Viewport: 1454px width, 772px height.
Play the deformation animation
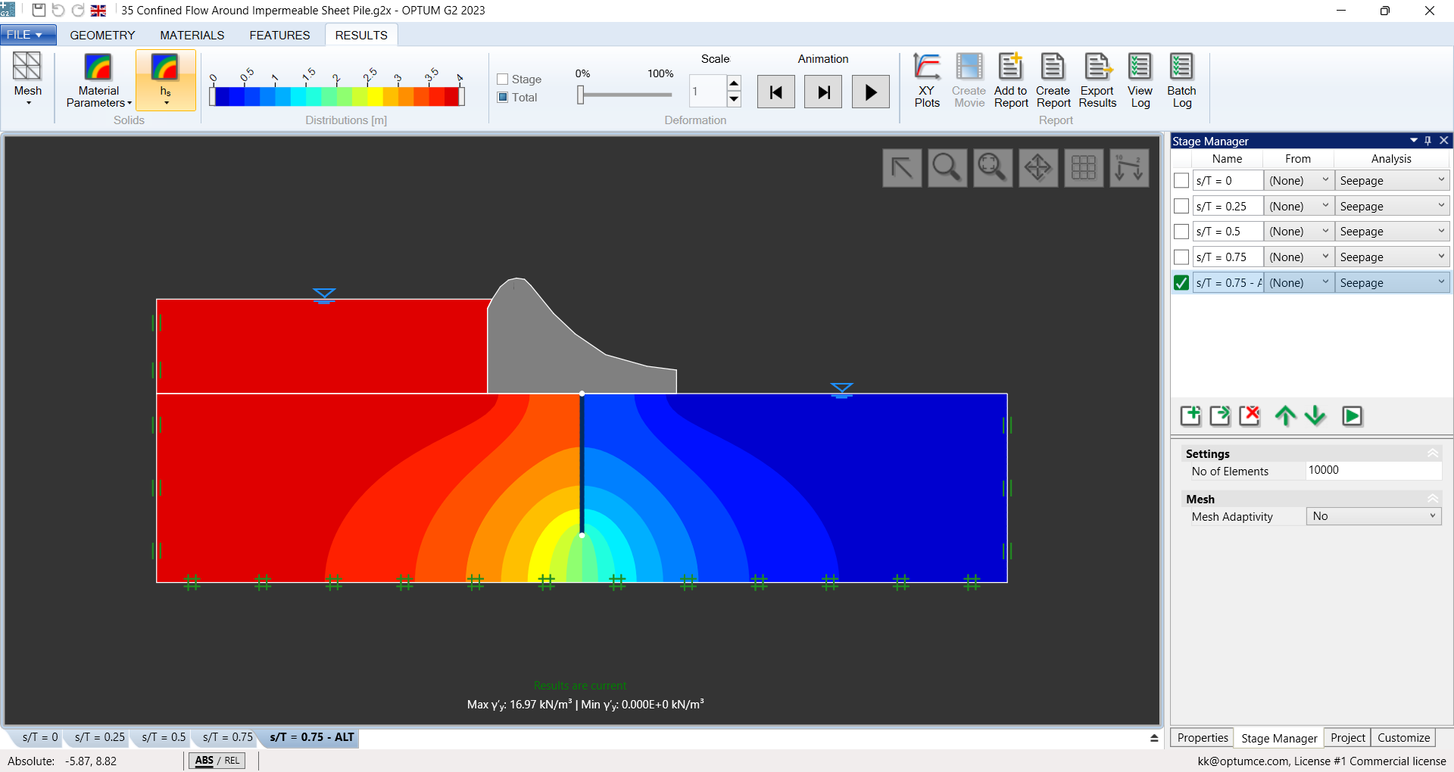coord(871,92)
